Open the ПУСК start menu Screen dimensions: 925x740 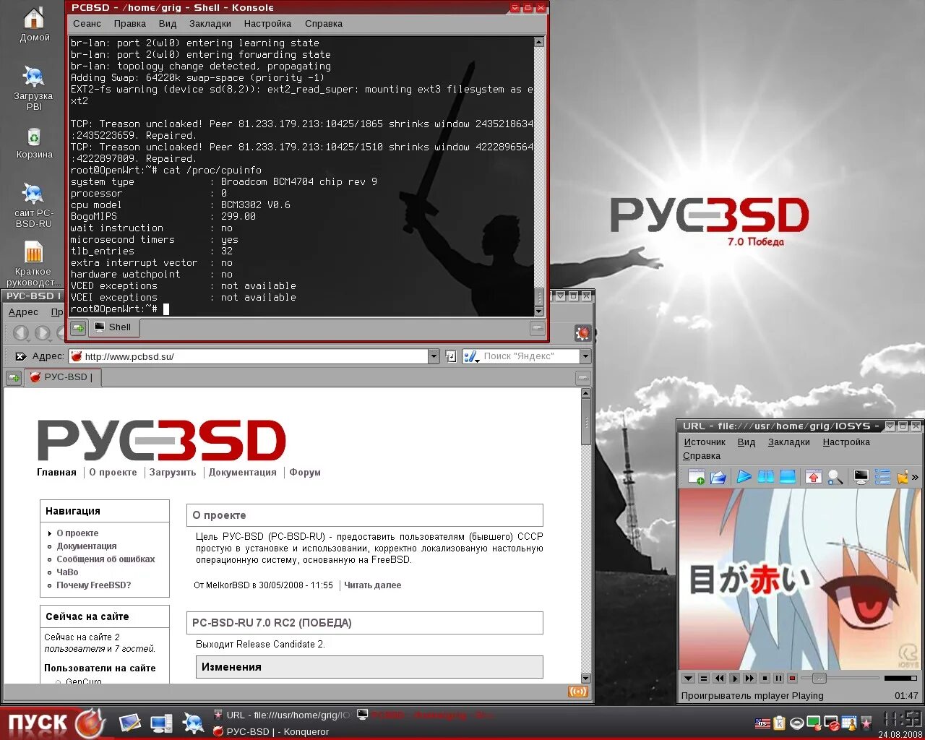click(x=53, y=723)
